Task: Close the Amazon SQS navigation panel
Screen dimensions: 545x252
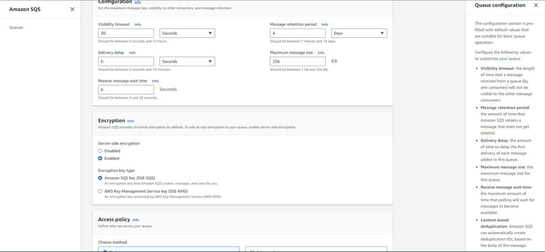Action: click(x=72, y=9)
